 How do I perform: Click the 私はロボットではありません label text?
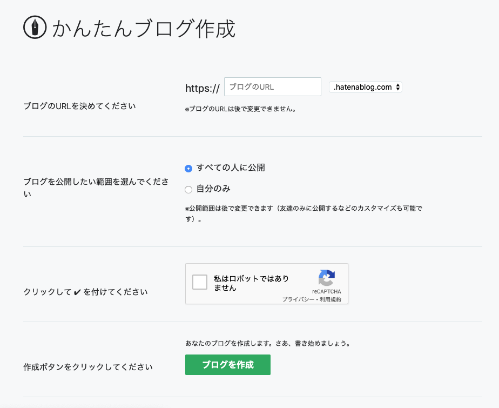pyautogui.click(x=252, y=283)
